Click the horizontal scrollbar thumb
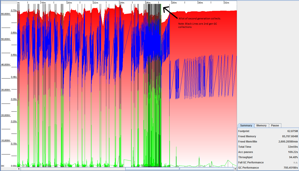This screenshot has width=299, height=171. click(x=179, y=169)
